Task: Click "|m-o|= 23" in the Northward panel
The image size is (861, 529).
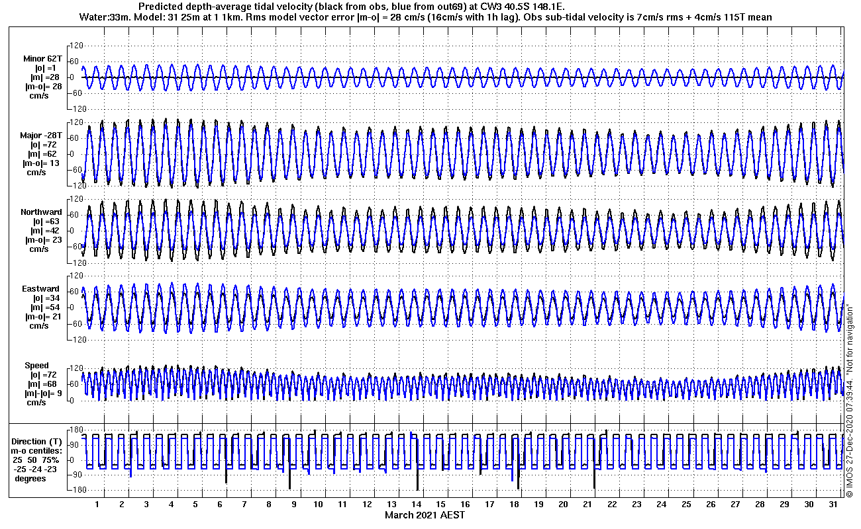Action: (43, 240)
